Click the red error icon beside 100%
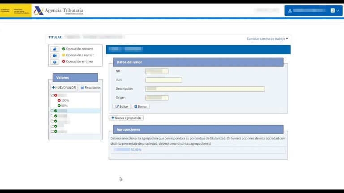344x193 pixels. [x=59, y=101]
